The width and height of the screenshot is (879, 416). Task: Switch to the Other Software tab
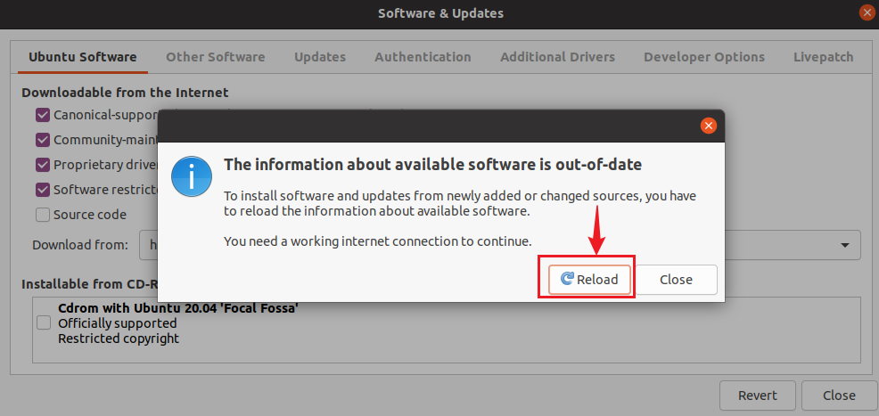pyautogui.click(x=215, y=57)
